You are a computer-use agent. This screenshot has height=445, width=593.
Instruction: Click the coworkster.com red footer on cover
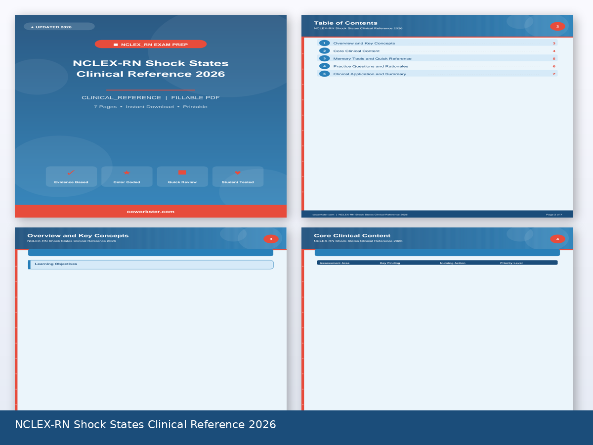(151, 211)
